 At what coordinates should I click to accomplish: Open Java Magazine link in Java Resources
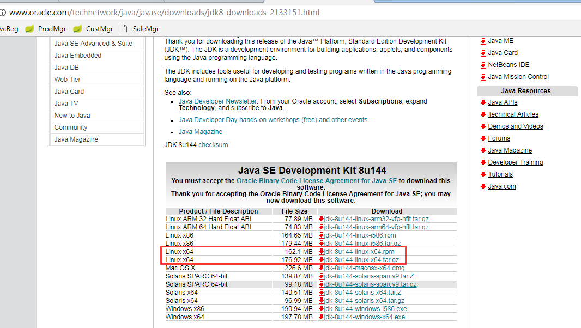click(510, 150)
